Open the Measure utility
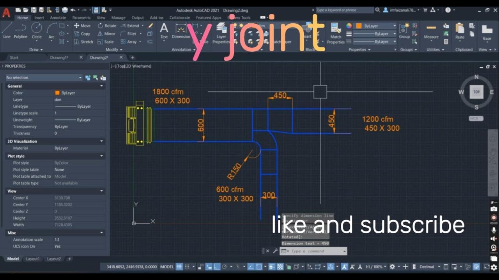The height and width of the screenshot is (280, 499). pyautogui.click(x=431, y=30)
